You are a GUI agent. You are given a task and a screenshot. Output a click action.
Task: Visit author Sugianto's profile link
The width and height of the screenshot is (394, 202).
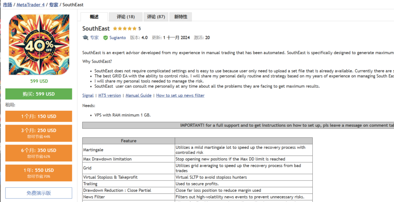[118, 38]
